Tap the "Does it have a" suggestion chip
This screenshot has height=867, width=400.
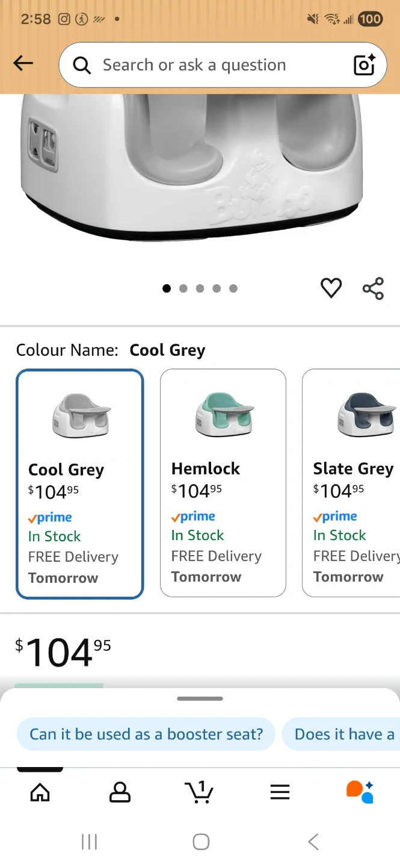click(343, 734)
